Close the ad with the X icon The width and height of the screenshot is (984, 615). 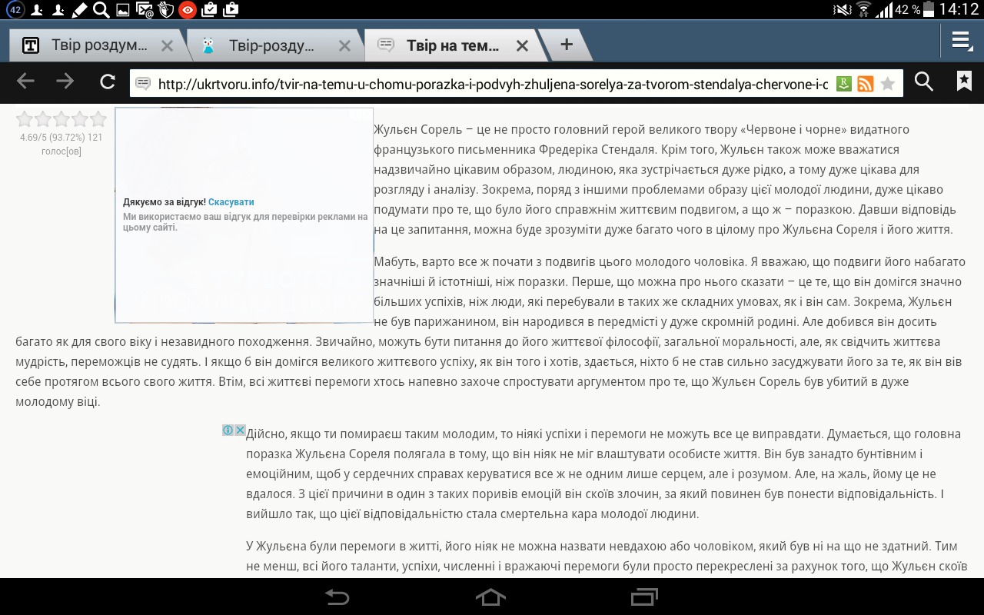240,430
